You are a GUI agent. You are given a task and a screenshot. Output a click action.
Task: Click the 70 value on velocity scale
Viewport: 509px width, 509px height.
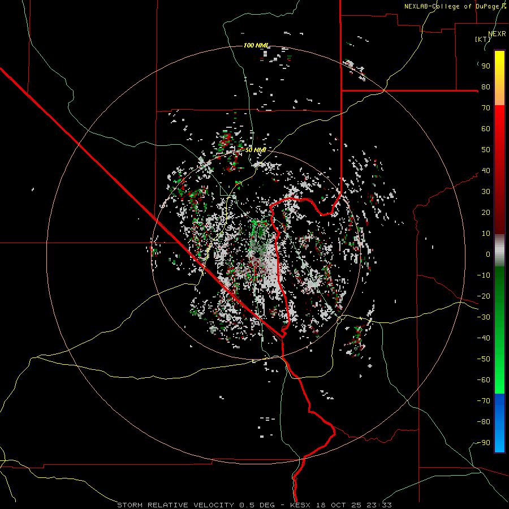point(486,108)
